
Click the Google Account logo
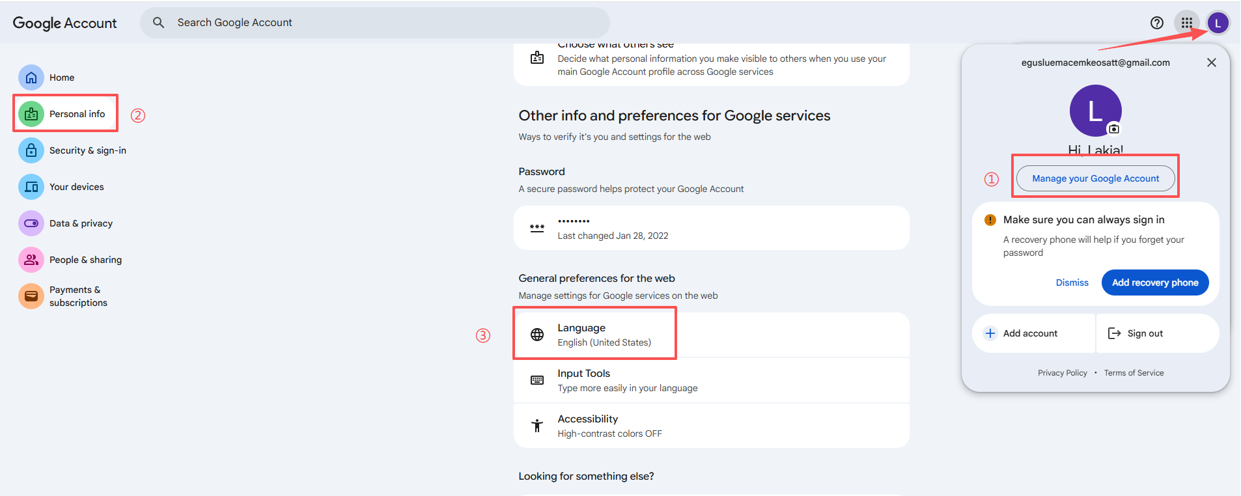click(x=64, y=23)
